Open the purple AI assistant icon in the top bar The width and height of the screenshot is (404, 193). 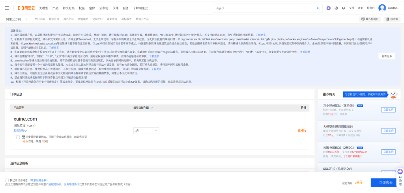click(329, 8)
